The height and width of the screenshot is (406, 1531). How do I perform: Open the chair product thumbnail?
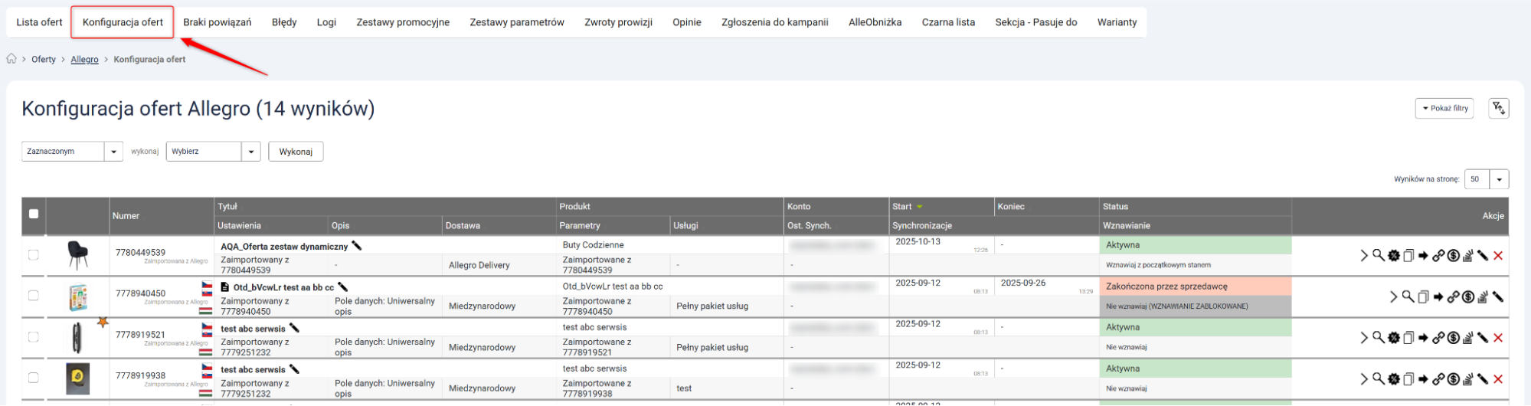pos(77,255)
